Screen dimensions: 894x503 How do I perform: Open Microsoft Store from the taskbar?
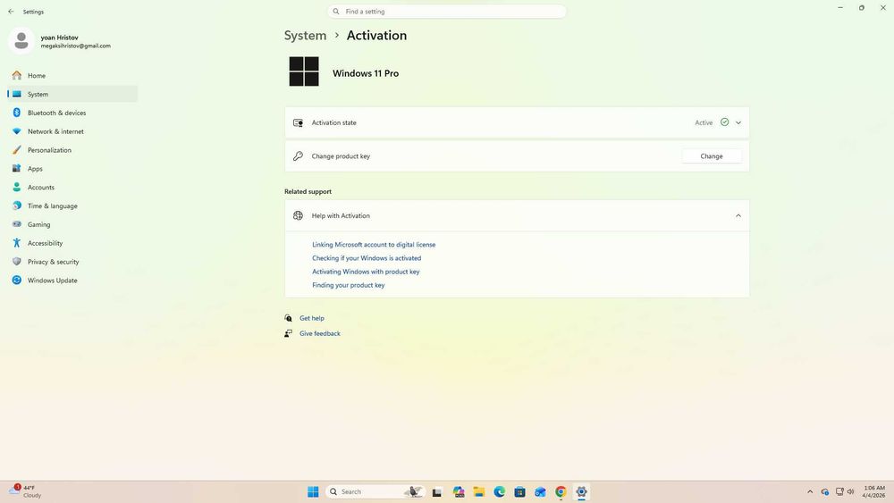[520, 491]
